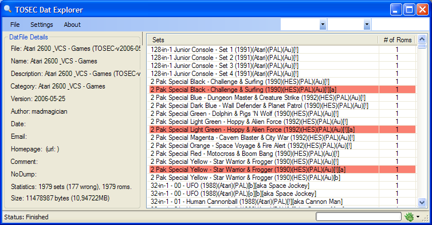Click the Category: Atari 2600 detail line
Screen dimensions: 432x225
[58, 86]
